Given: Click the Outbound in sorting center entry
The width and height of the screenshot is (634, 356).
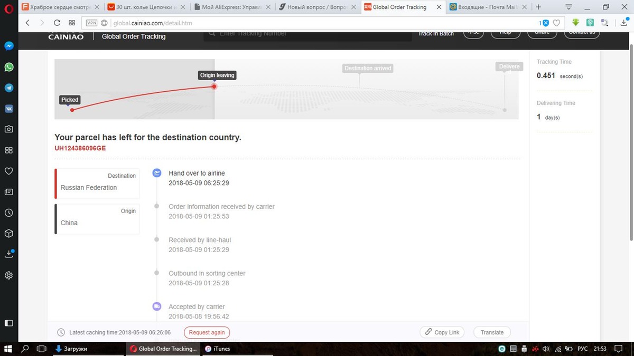Looking at the screenshot, I should pos(207,278).
